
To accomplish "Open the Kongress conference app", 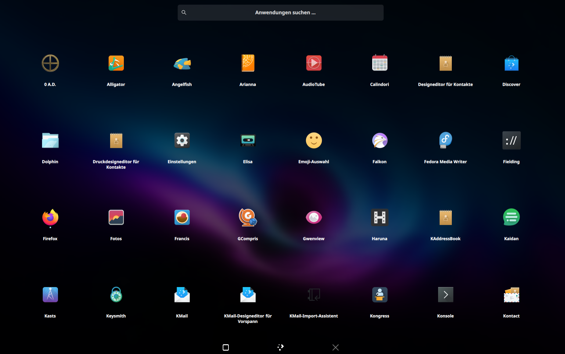I will tap(380, 295).
